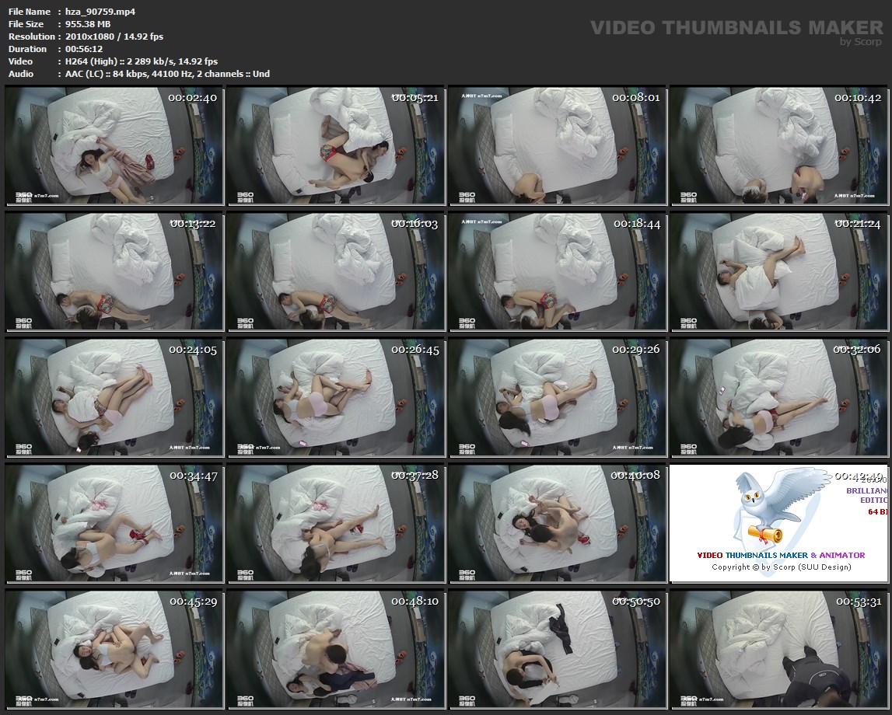
Task: Click the AAC audio info line
Action: [163, 74]
